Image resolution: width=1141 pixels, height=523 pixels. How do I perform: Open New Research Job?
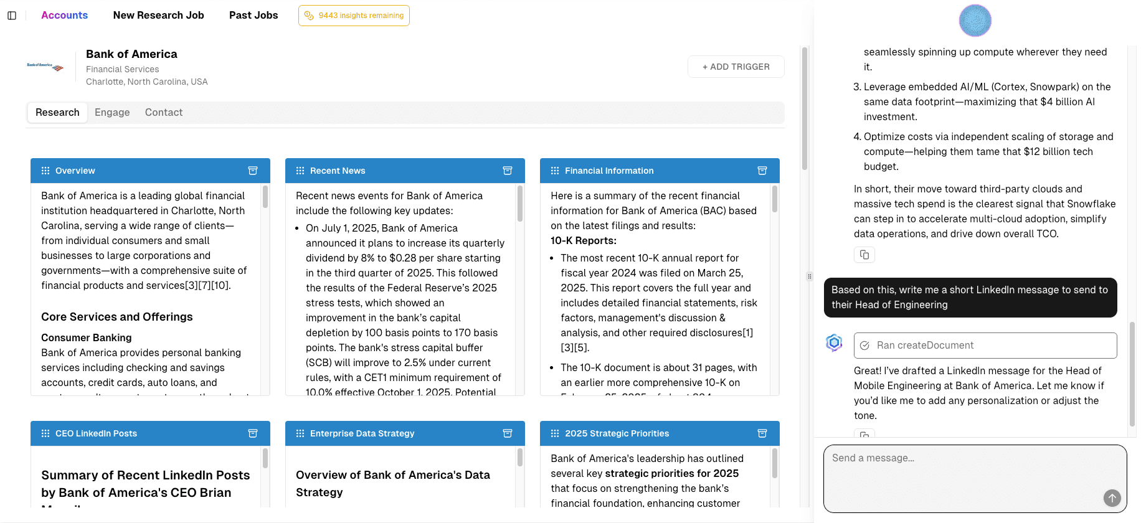point(159,15)
